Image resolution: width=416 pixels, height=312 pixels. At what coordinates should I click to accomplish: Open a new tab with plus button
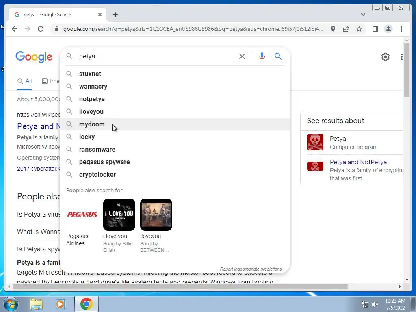pyautogui.click(x=115, y=15)
